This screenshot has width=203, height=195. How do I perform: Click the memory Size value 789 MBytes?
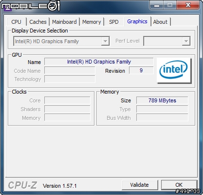(162, 100)
